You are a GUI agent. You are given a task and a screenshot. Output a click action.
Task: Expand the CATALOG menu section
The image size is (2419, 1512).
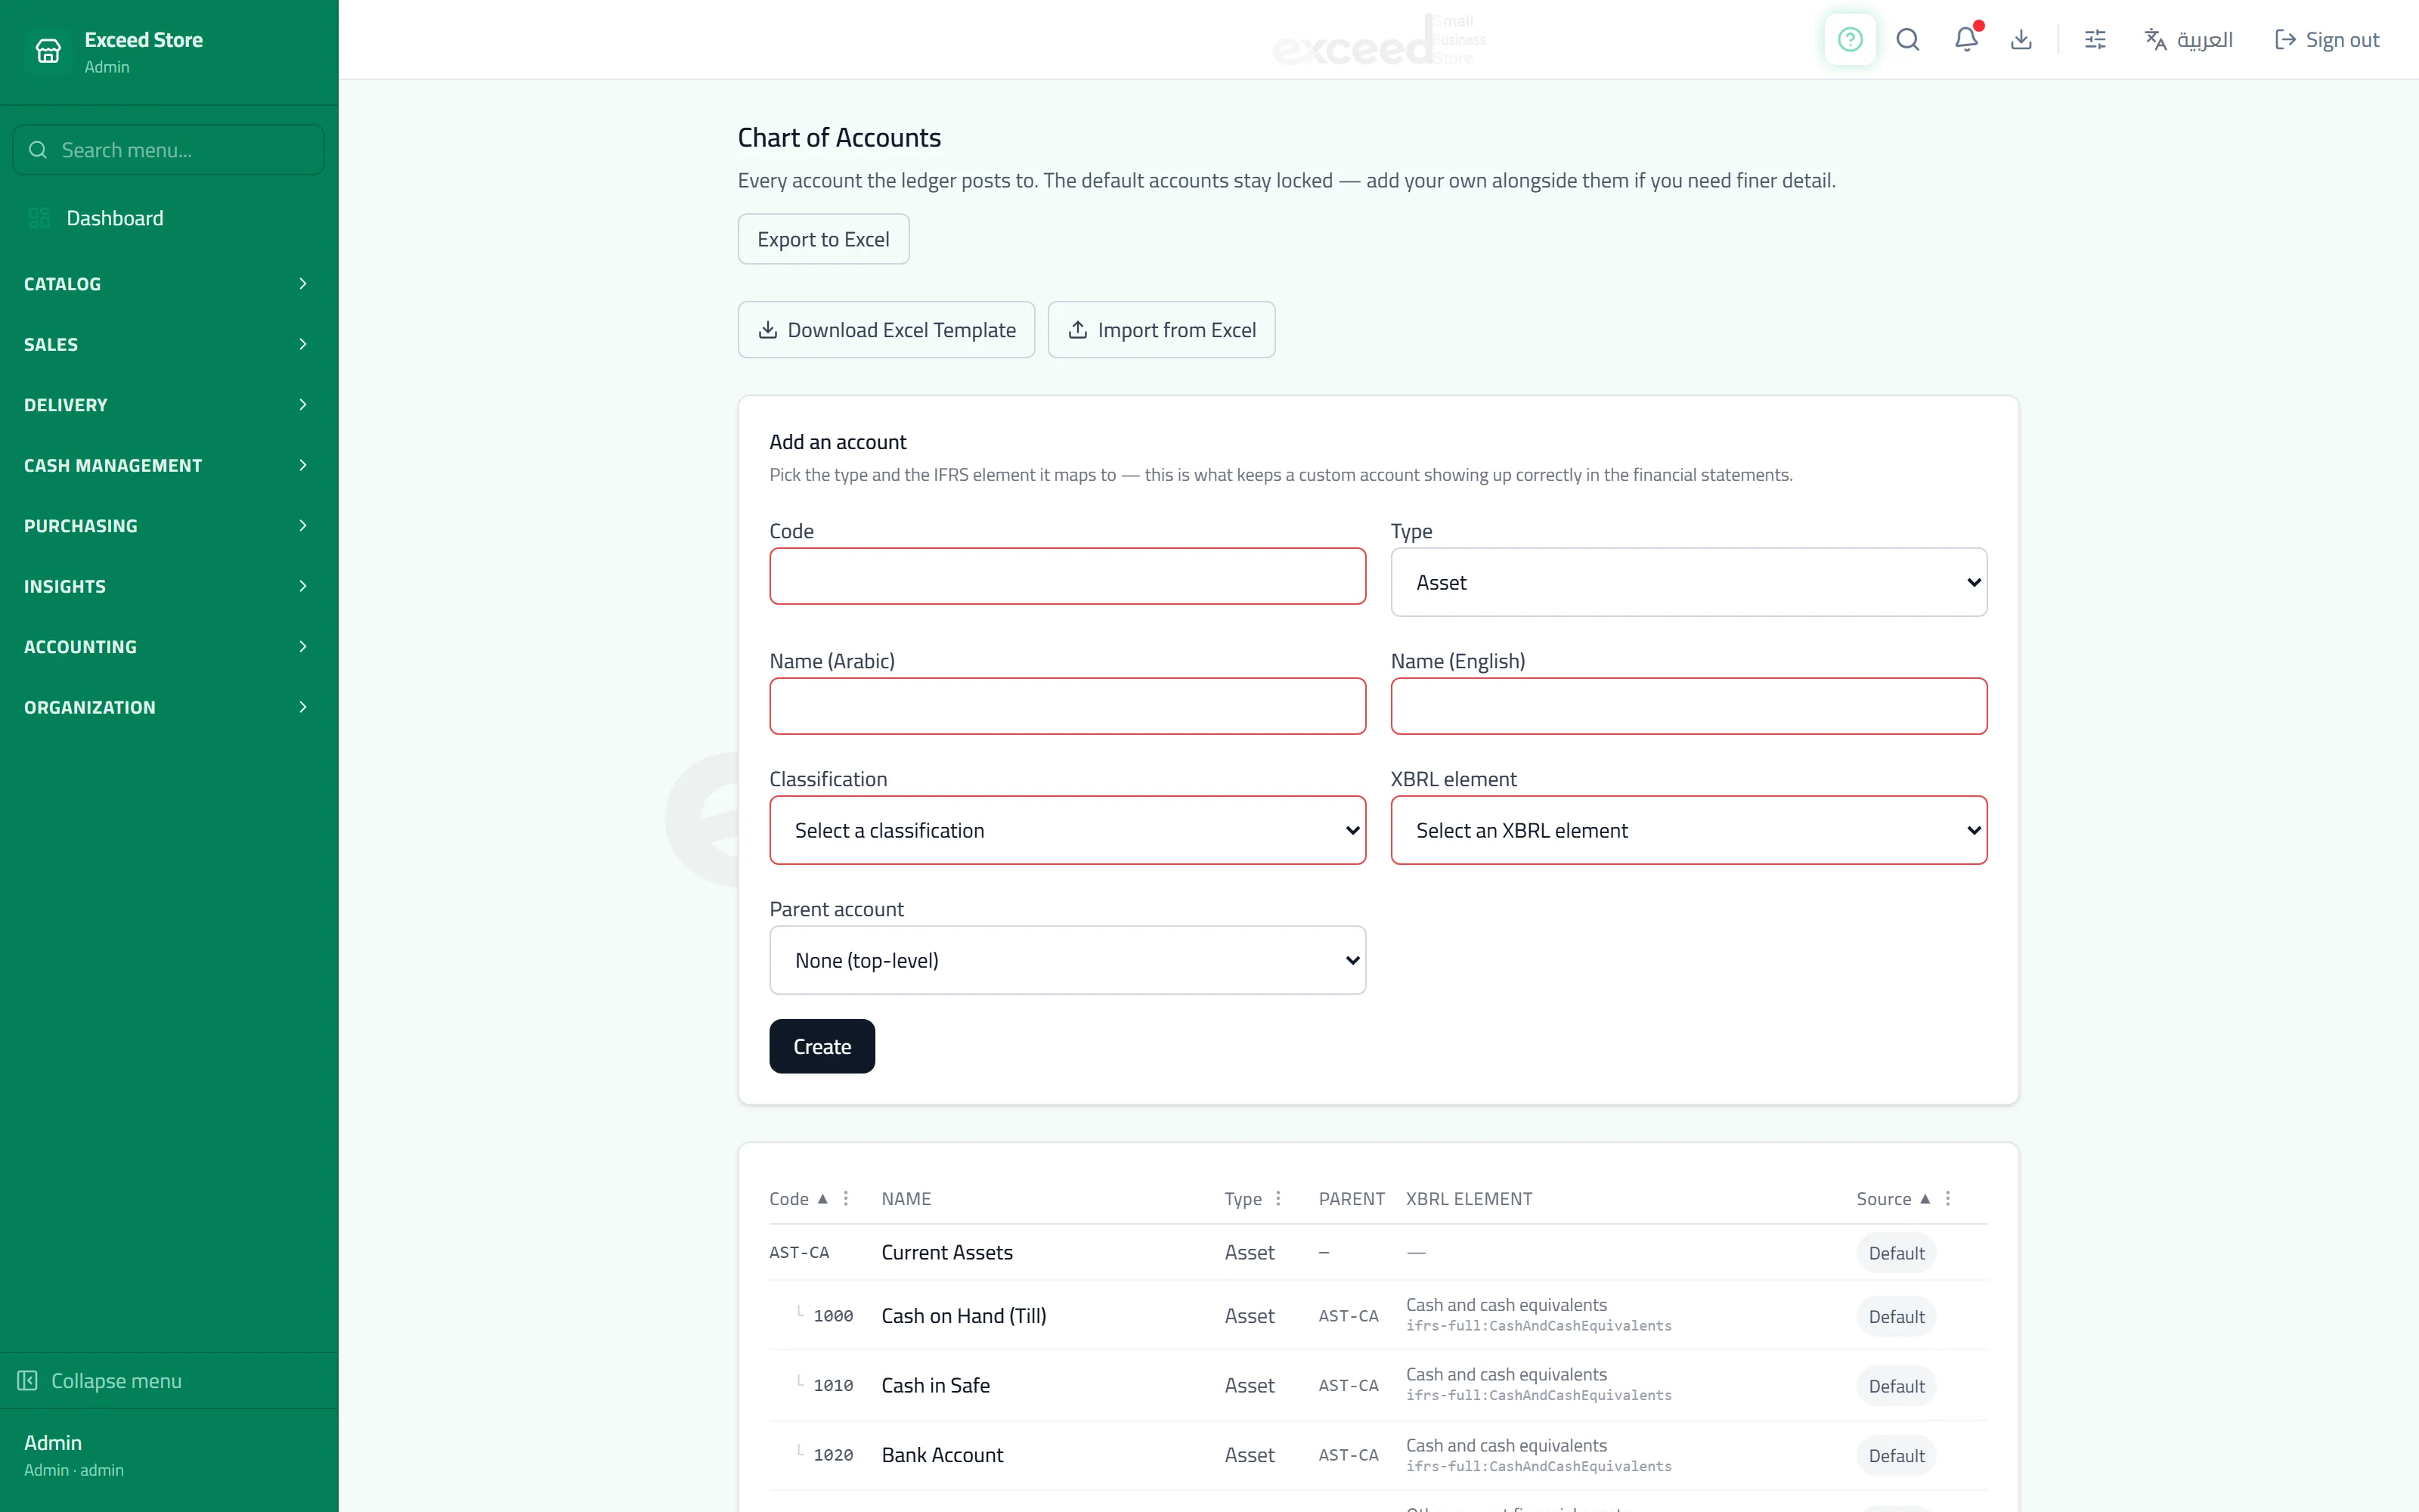click(168, 284)
